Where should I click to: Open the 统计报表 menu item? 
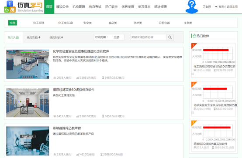[160, 7]
